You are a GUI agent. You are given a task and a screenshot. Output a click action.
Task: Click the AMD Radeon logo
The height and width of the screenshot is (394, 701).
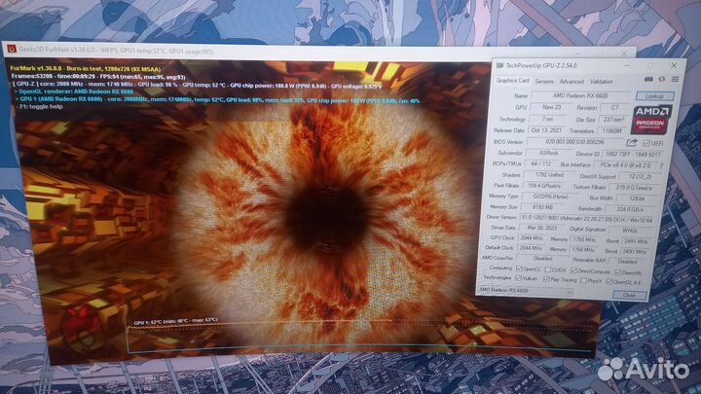coord(649,120)
